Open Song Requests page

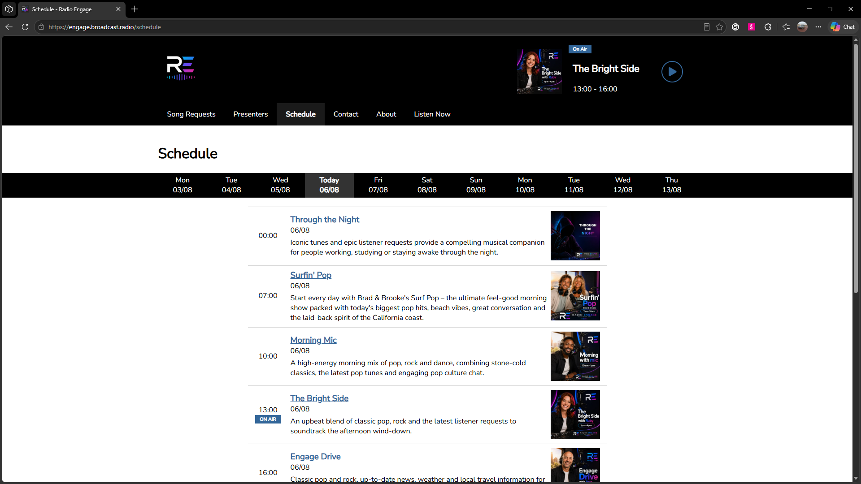[x=191, y=114]
